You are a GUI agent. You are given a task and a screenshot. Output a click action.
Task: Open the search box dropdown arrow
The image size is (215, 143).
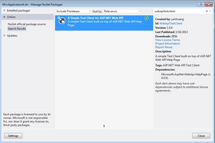coord(210,11)
